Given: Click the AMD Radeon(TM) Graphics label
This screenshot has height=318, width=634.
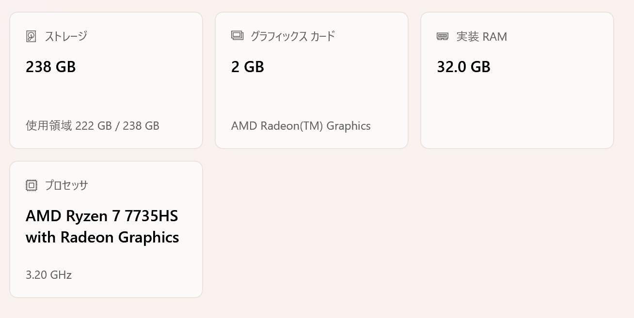Looking at the screenshot, I should pyautogui.click(x=301, y=126).
